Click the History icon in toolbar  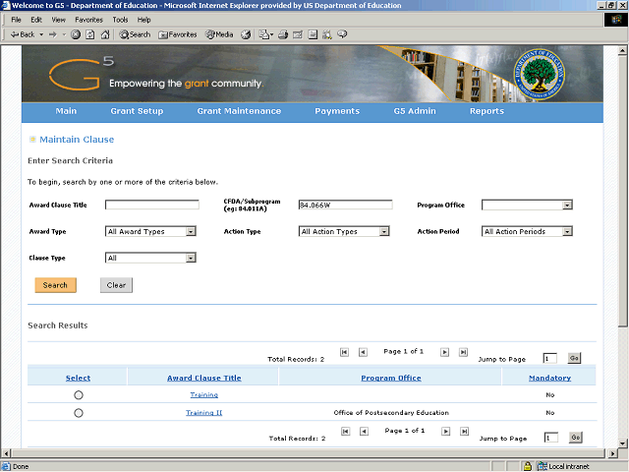246,34
